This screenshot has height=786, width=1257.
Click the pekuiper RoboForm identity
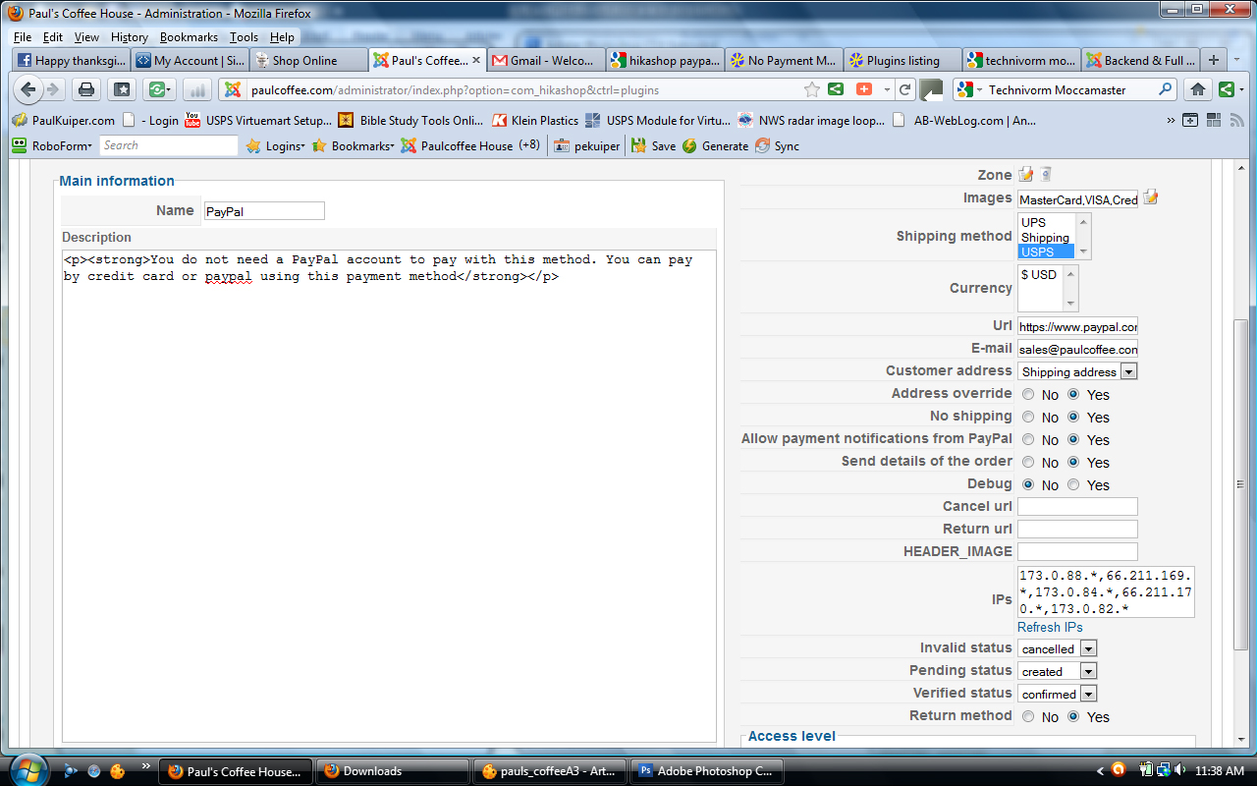pyautogui.click(x=587, y=145)
